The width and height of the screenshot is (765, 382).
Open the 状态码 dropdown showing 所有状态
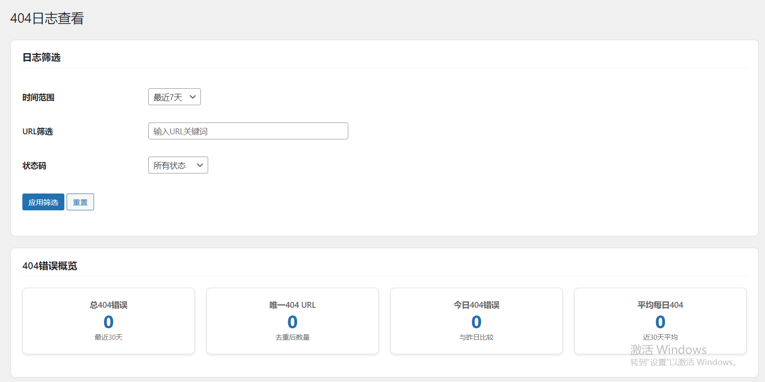pyautogui.click(x=178, y=165)
